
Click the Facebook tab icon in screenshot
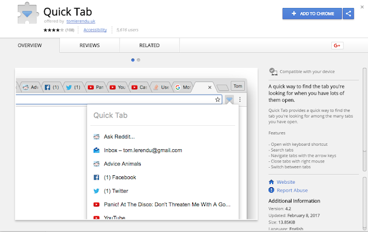(x=47, y=87)
